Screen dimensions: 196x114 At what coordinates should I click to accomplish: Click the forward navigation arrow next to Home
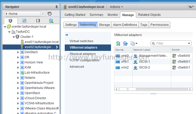coord(43,14)
